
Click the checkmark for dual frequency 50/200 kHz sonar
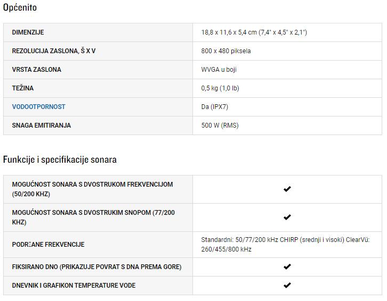tap(287, 189)
